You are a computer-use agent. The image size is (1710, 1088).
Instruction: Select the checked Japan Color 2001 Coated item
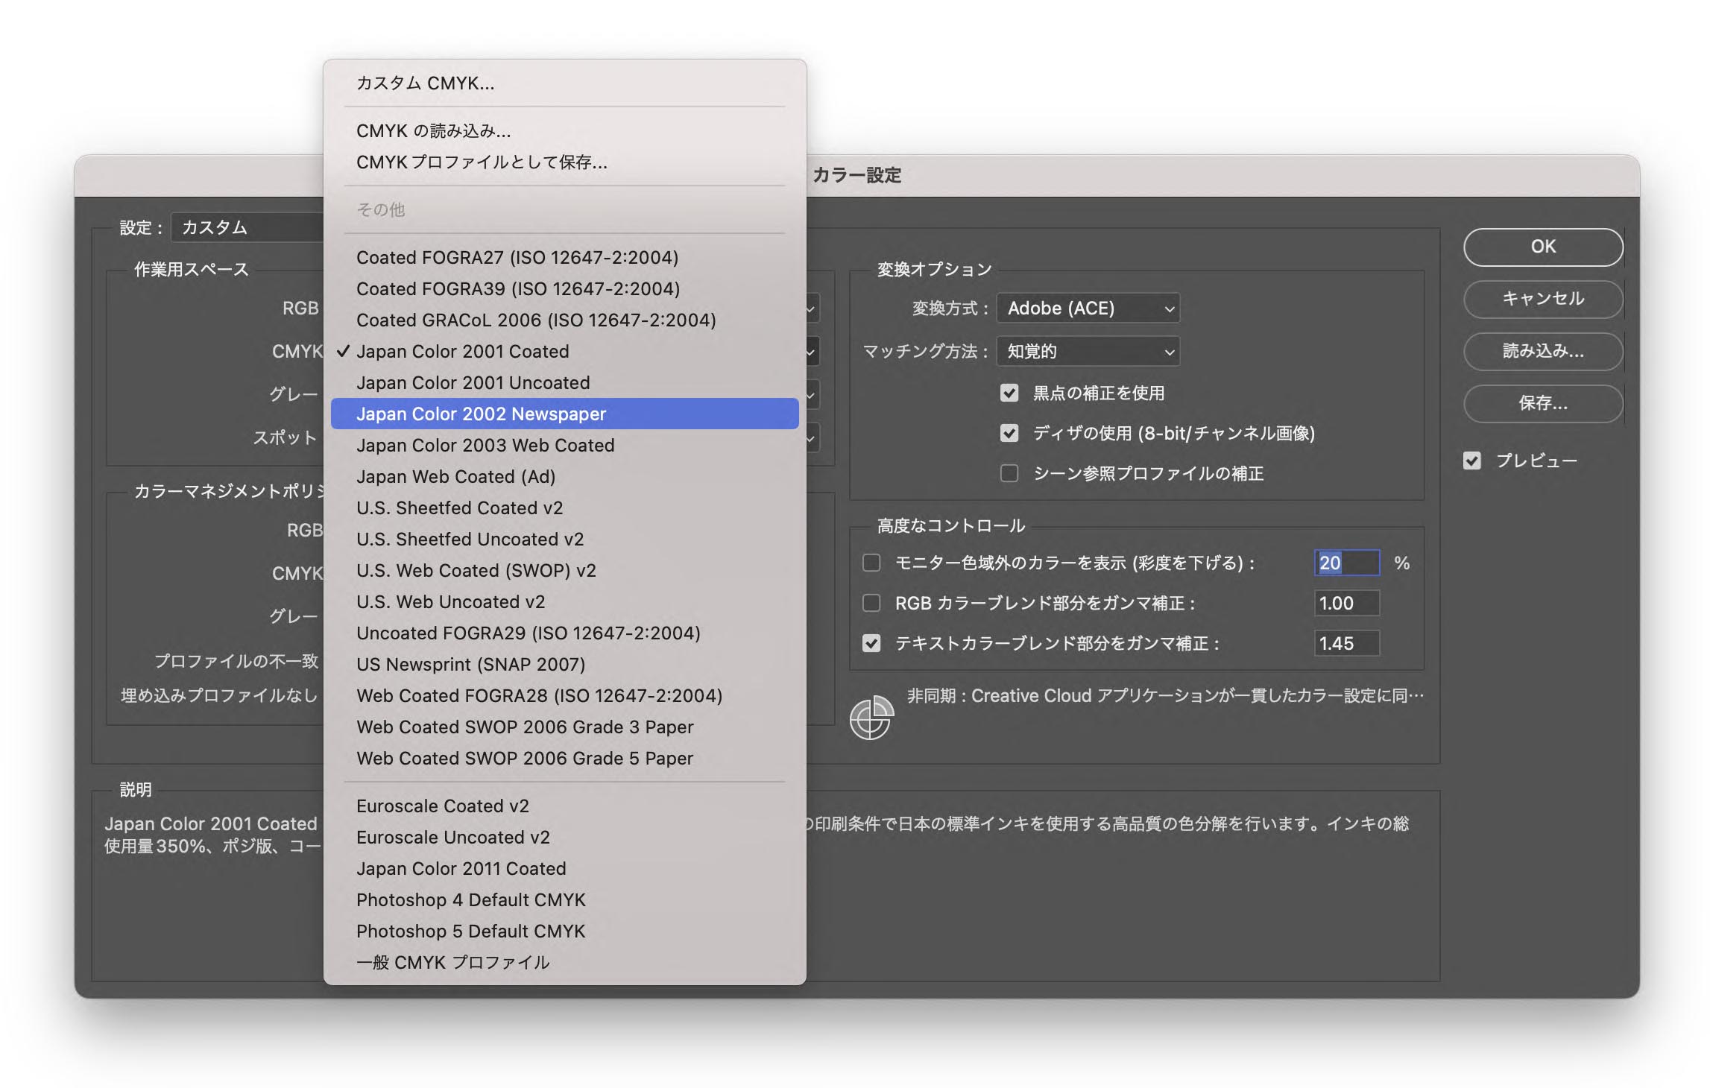coord(564,351)
